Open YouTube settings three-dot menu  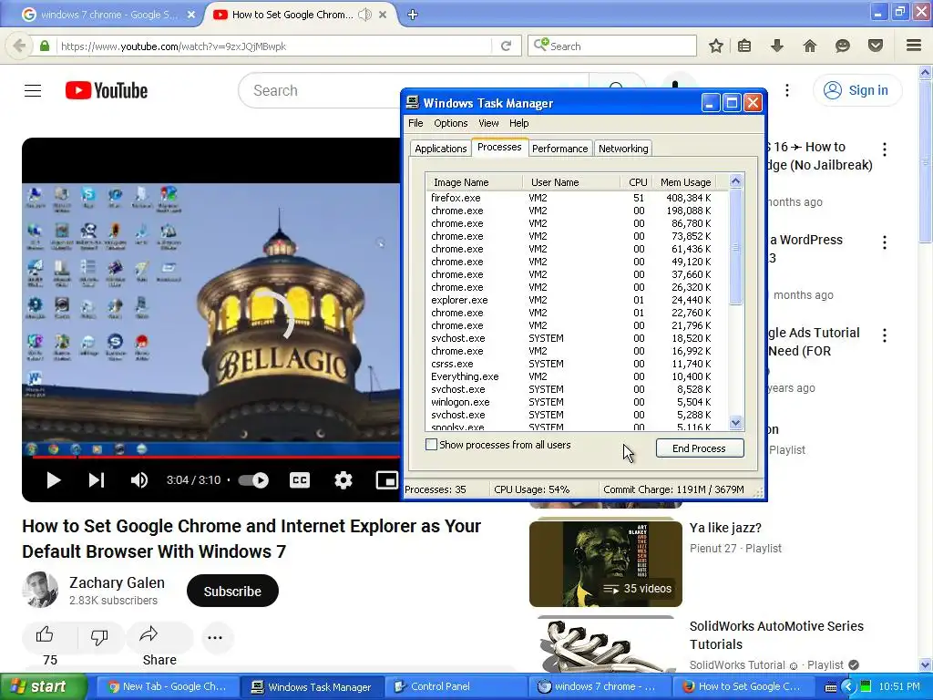[x=786, y=90]
